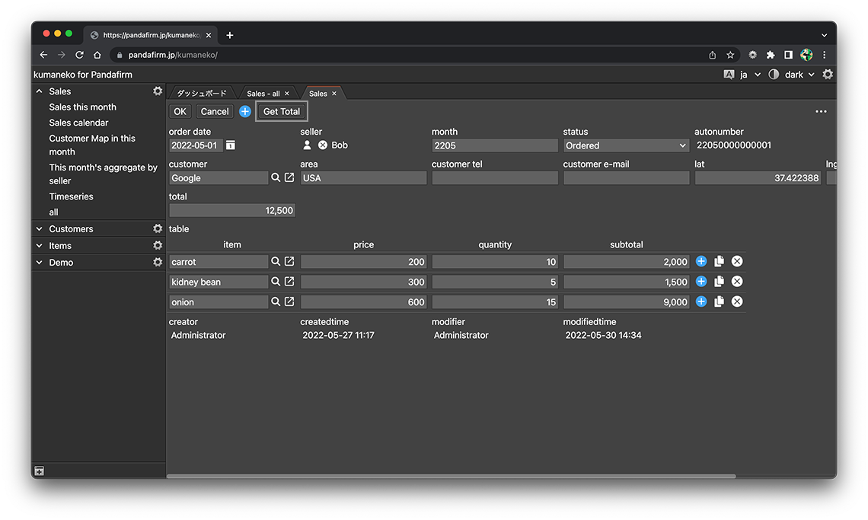This screenshot has width=868, height=520.
Task: Search customer with the magnifier icon
Action: pyautogui.click(x=276, y=177)
